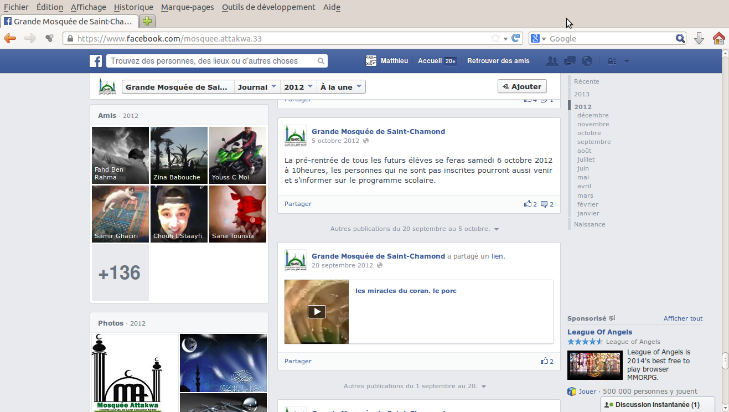Open Fahd Ben Rahma friend thumbnail
729x412 pixels.
(120, 155)
